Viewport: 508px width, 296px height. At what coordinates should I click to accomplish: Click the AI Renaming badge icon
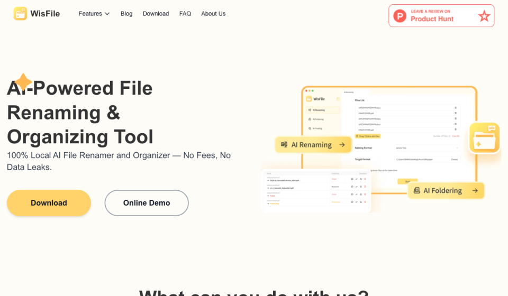tap(284, 144)
